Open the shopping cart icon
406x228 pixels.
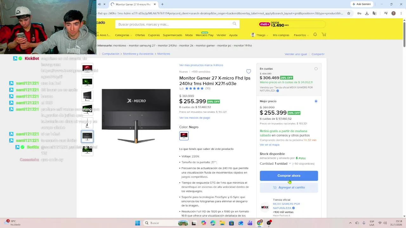[324, 35]
